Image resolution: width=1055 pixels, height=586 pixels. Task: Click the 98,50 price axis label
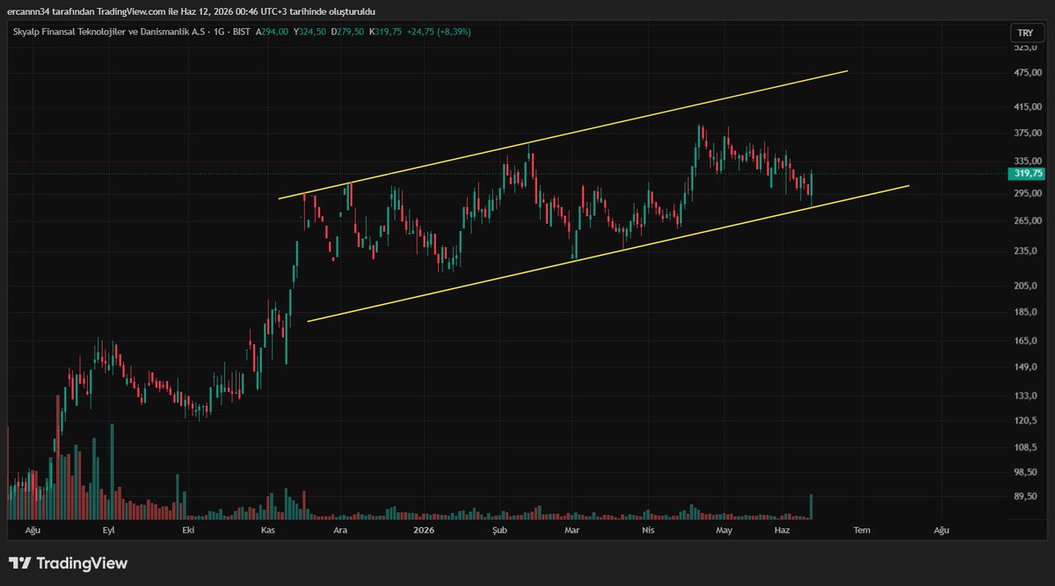(x=1026, y=473)
